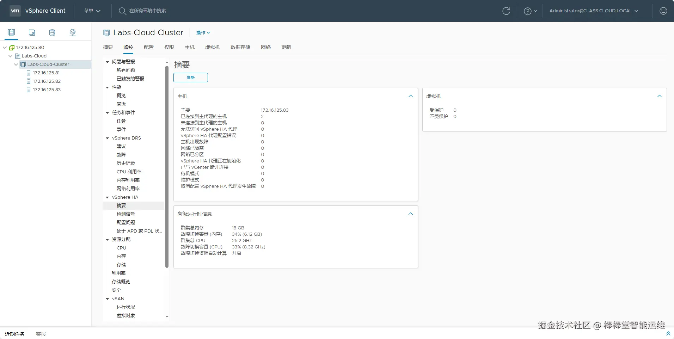Open 运行状况 under vSAN

(126, 307)
